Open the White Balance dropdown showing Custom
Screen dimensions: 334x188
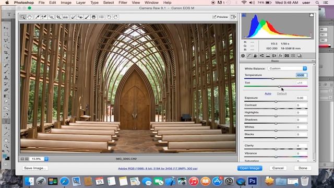click(x=288, y=68)
